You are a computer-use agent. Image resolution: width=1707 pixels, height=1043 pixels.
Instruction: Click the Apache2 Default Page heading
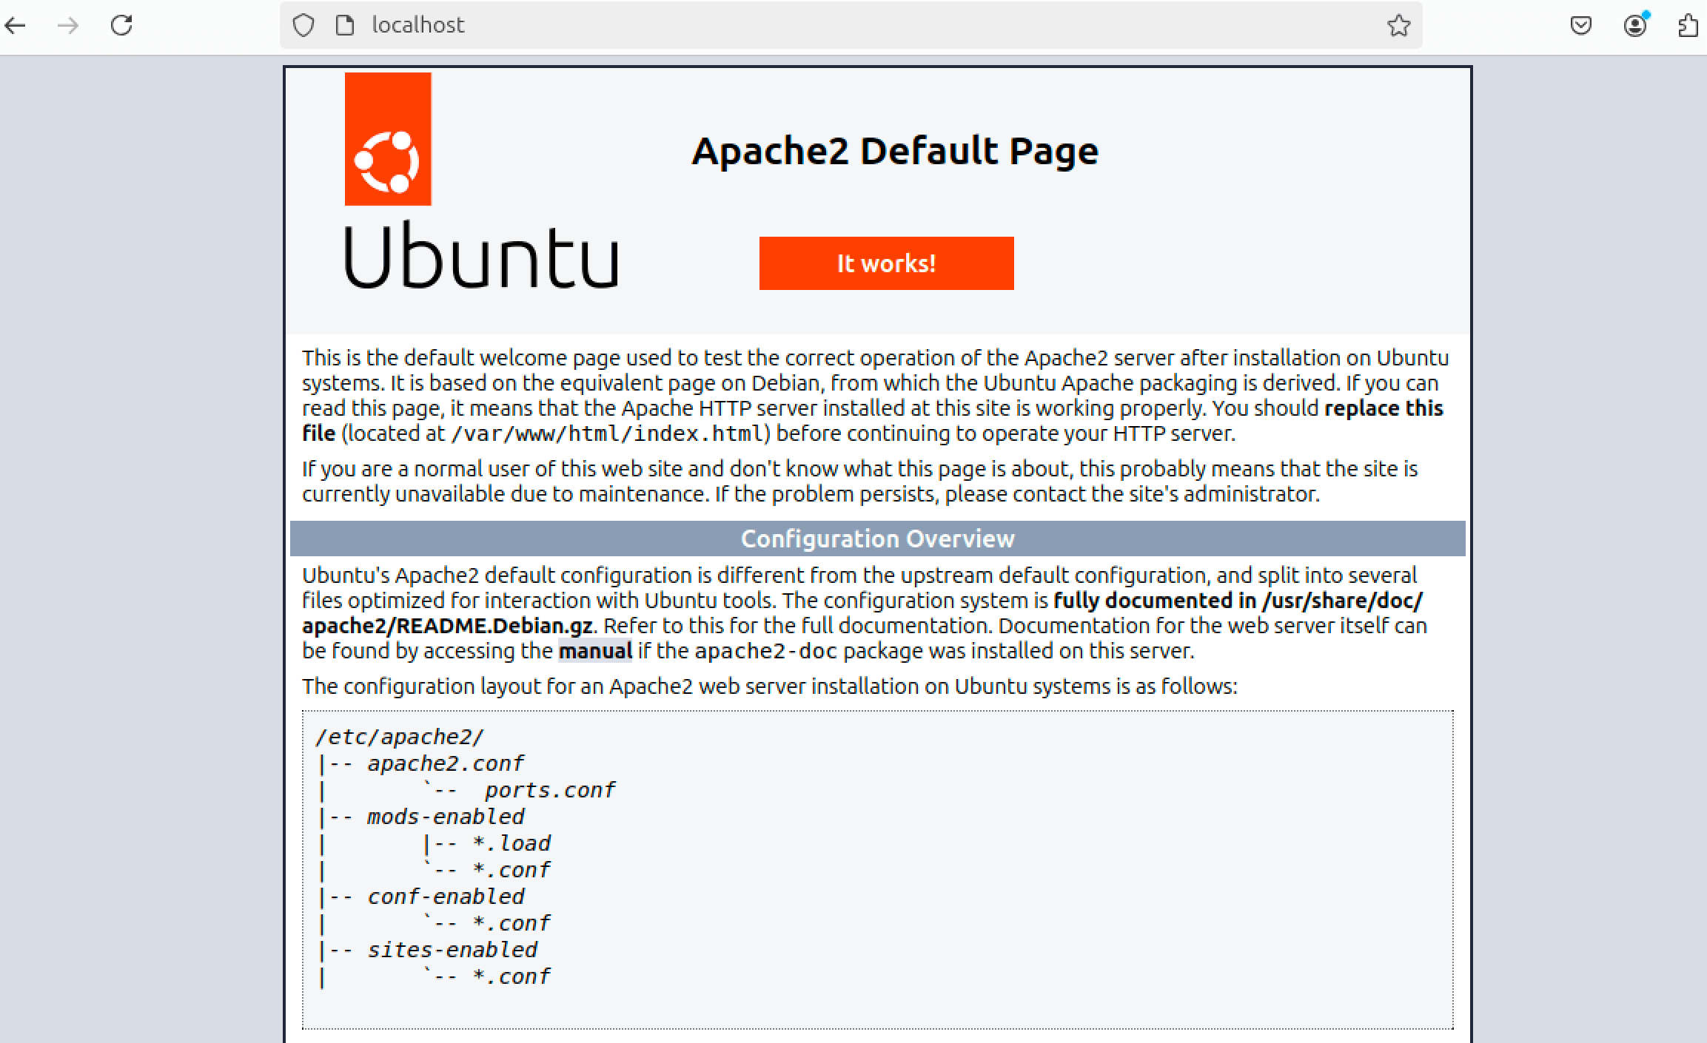[x=894, y=151]
